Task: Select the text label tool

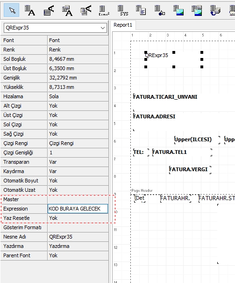Action: [x=30, y=10]
